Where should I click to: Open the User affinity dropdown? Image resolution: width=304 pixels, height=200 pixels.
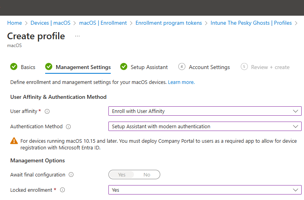[x=205, y=111]
